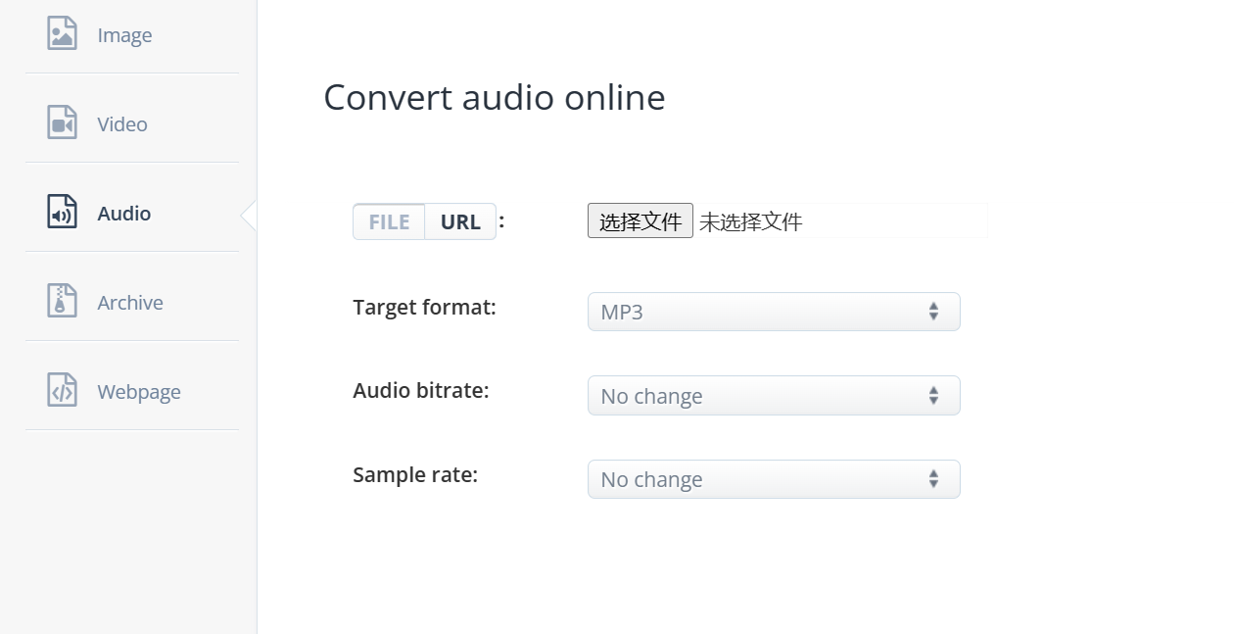1234x634 pixels.
Task: Expand the Audio bitrate dropdown
Action: [x=773, y=396]
